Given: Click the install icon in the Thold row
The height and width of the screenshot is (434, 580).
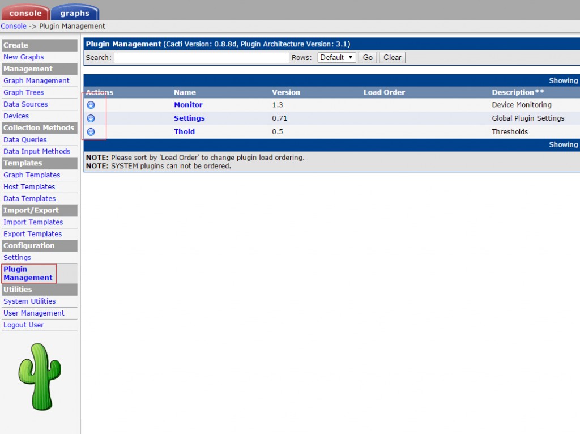Looking at the screenshot, I should click(91, 131).
